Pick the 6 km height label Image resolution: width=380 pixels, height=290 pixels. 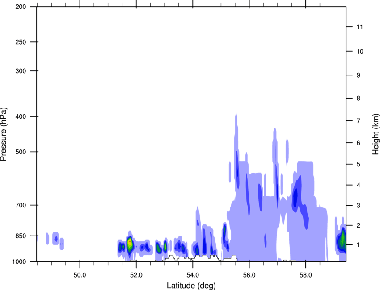pos(359,143)
